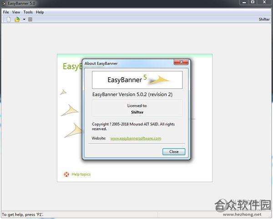Open Help topics link on start page

[81, 174]
